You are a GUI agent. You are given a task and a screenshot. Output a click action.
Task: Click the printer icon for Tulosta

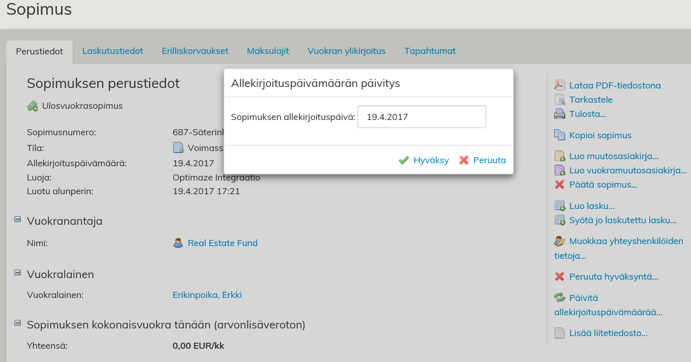coord(560,114)
